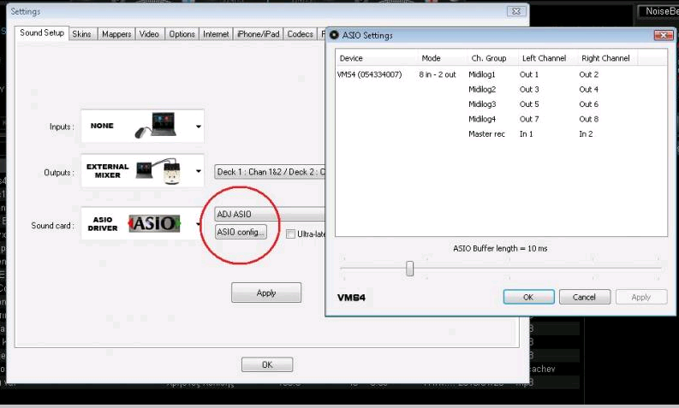Image resolution: width=679 pixels, height=408 pixels.
Task: Expand the Inputs dropdown arrow
Action: pos(199,127)
